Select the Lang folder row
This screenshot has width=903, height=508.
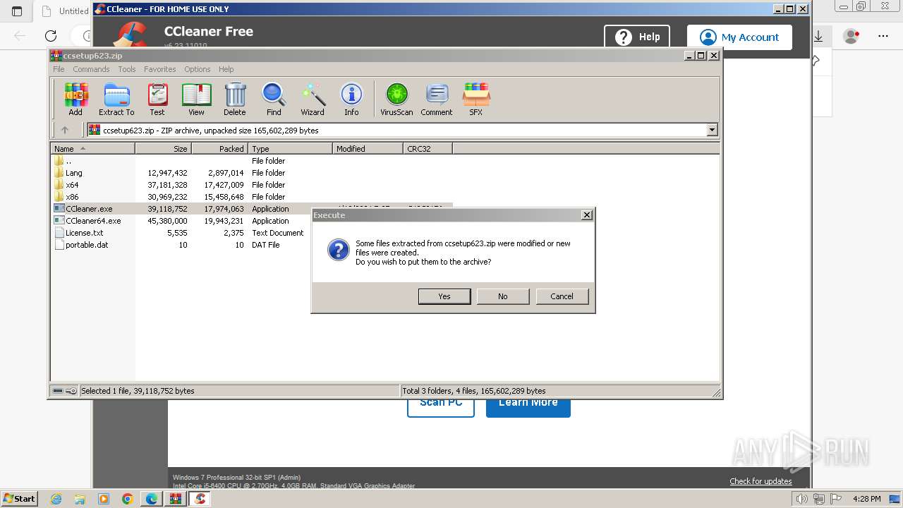(x=251, y=173)
